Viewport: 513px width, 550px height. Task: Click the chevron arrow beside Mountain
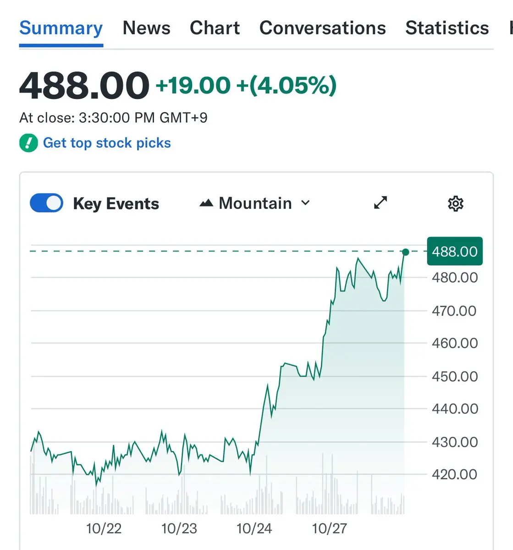(305, 203)
